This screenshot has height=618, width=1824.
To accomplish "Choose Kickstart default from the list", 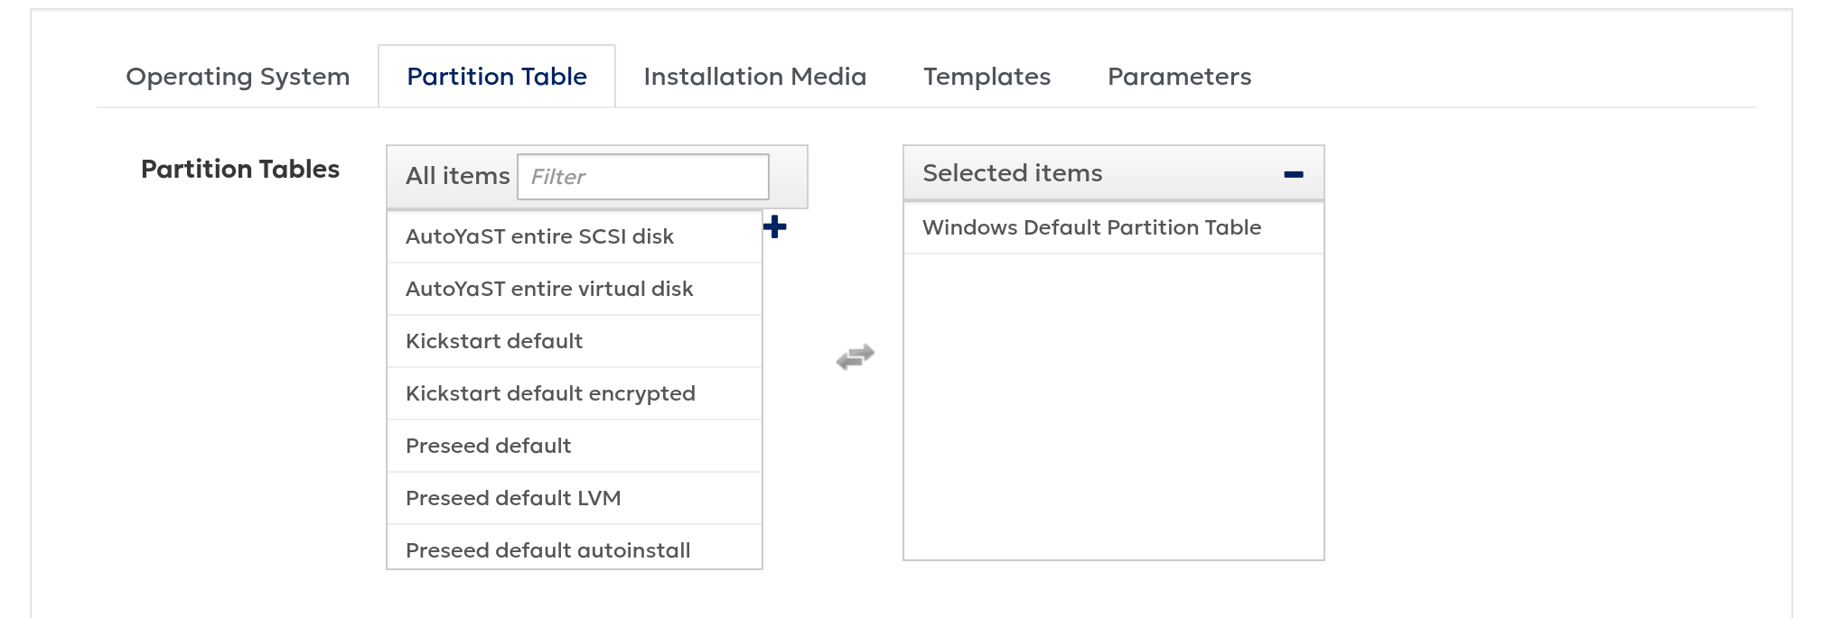I will (494, 341).
